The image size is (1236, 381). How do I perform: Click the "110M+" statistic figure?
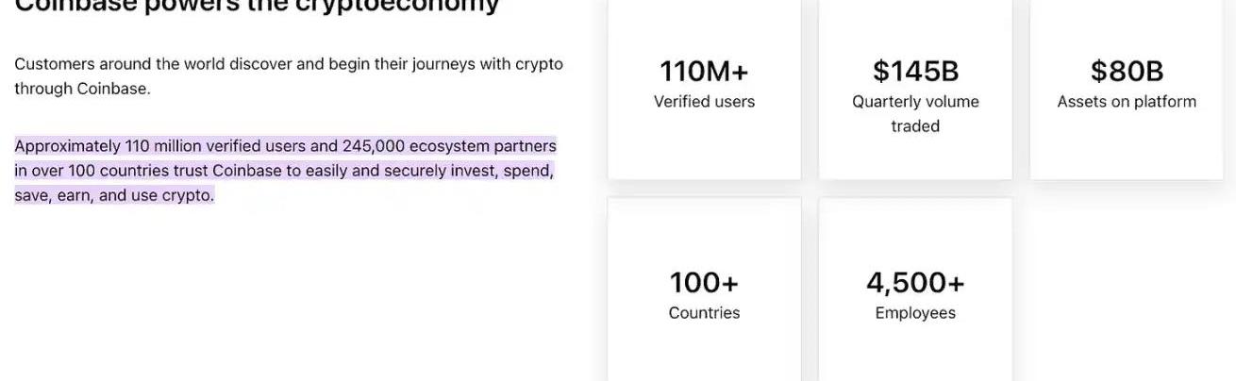point(704,72)
